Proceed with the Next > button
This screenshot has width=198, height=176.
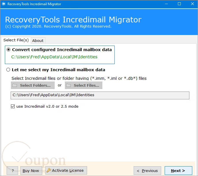[x=178, y=171]
